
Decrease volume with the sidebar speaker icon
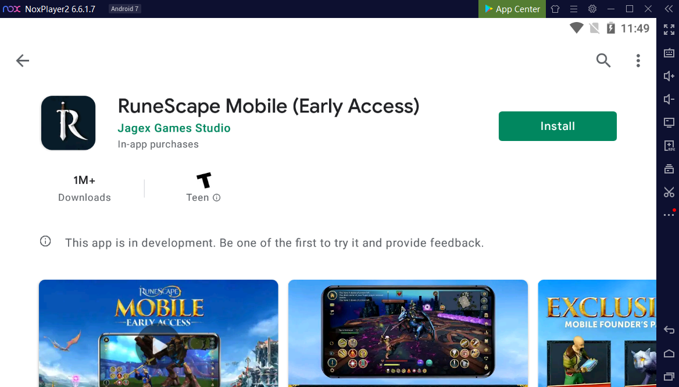click(x=669, y=99)
